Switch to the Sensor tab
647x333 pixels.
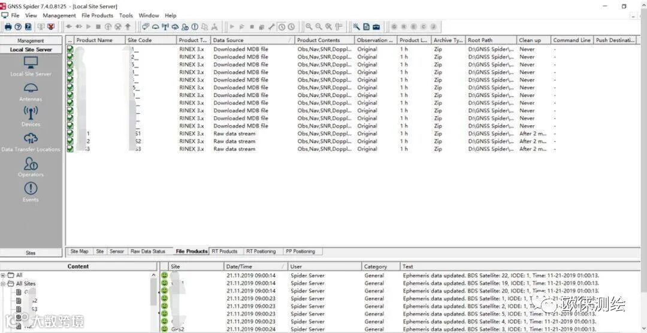tap(117, 252)
